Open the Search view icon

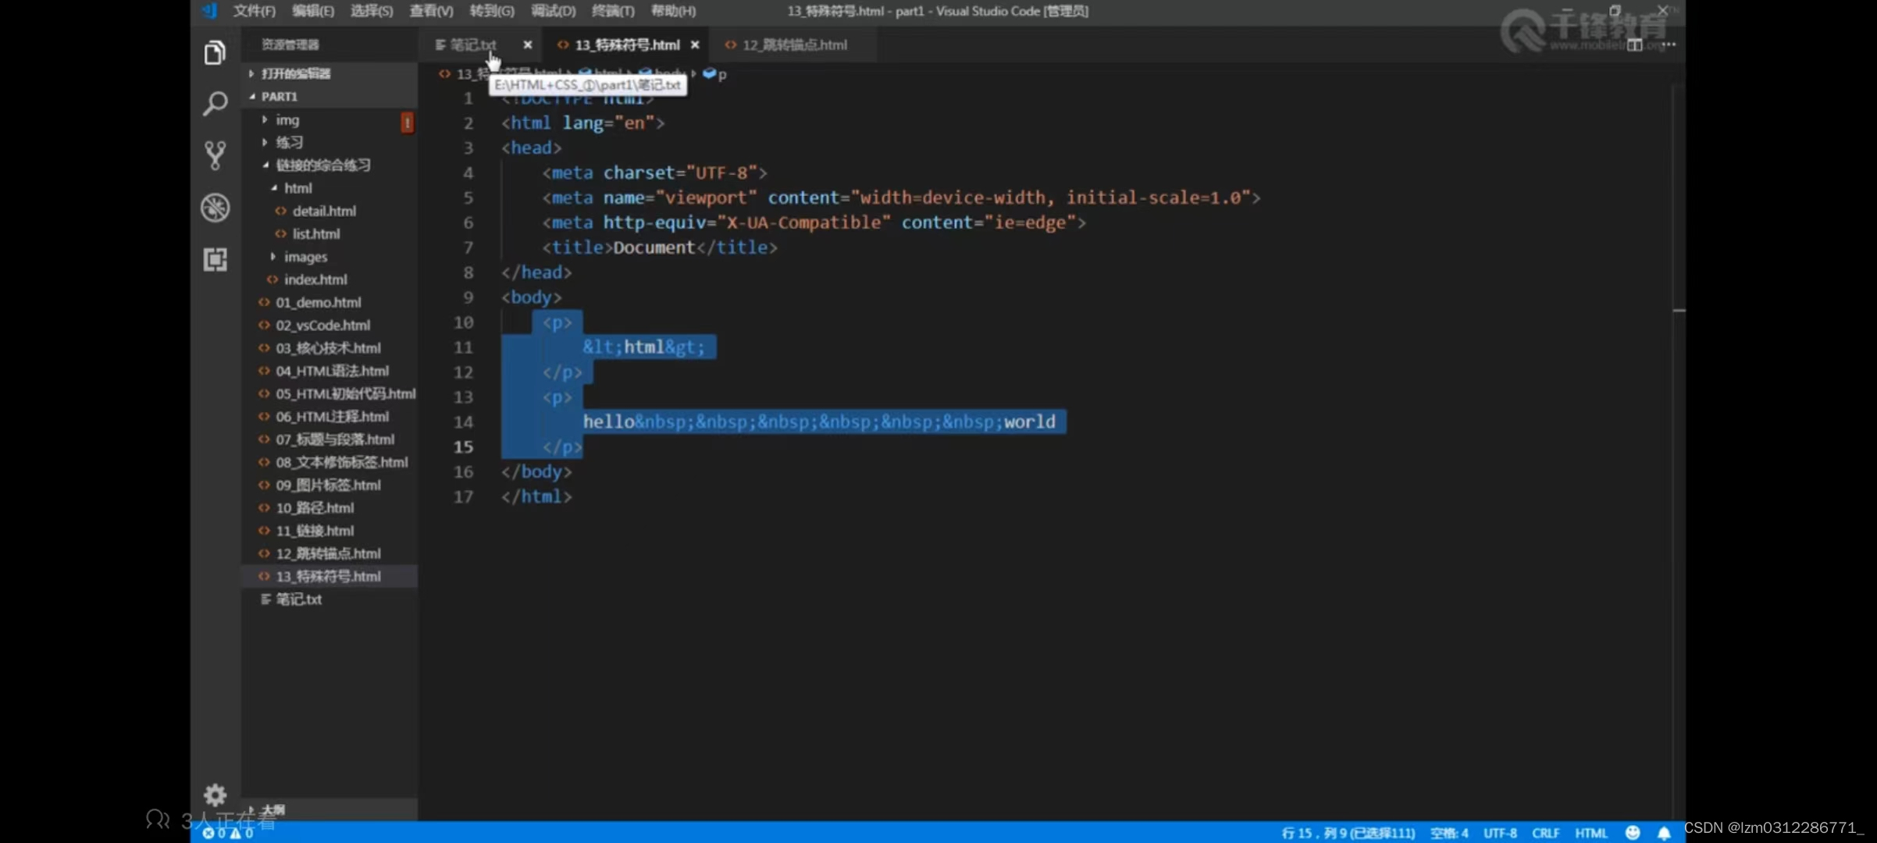click(x=215, y=103)
